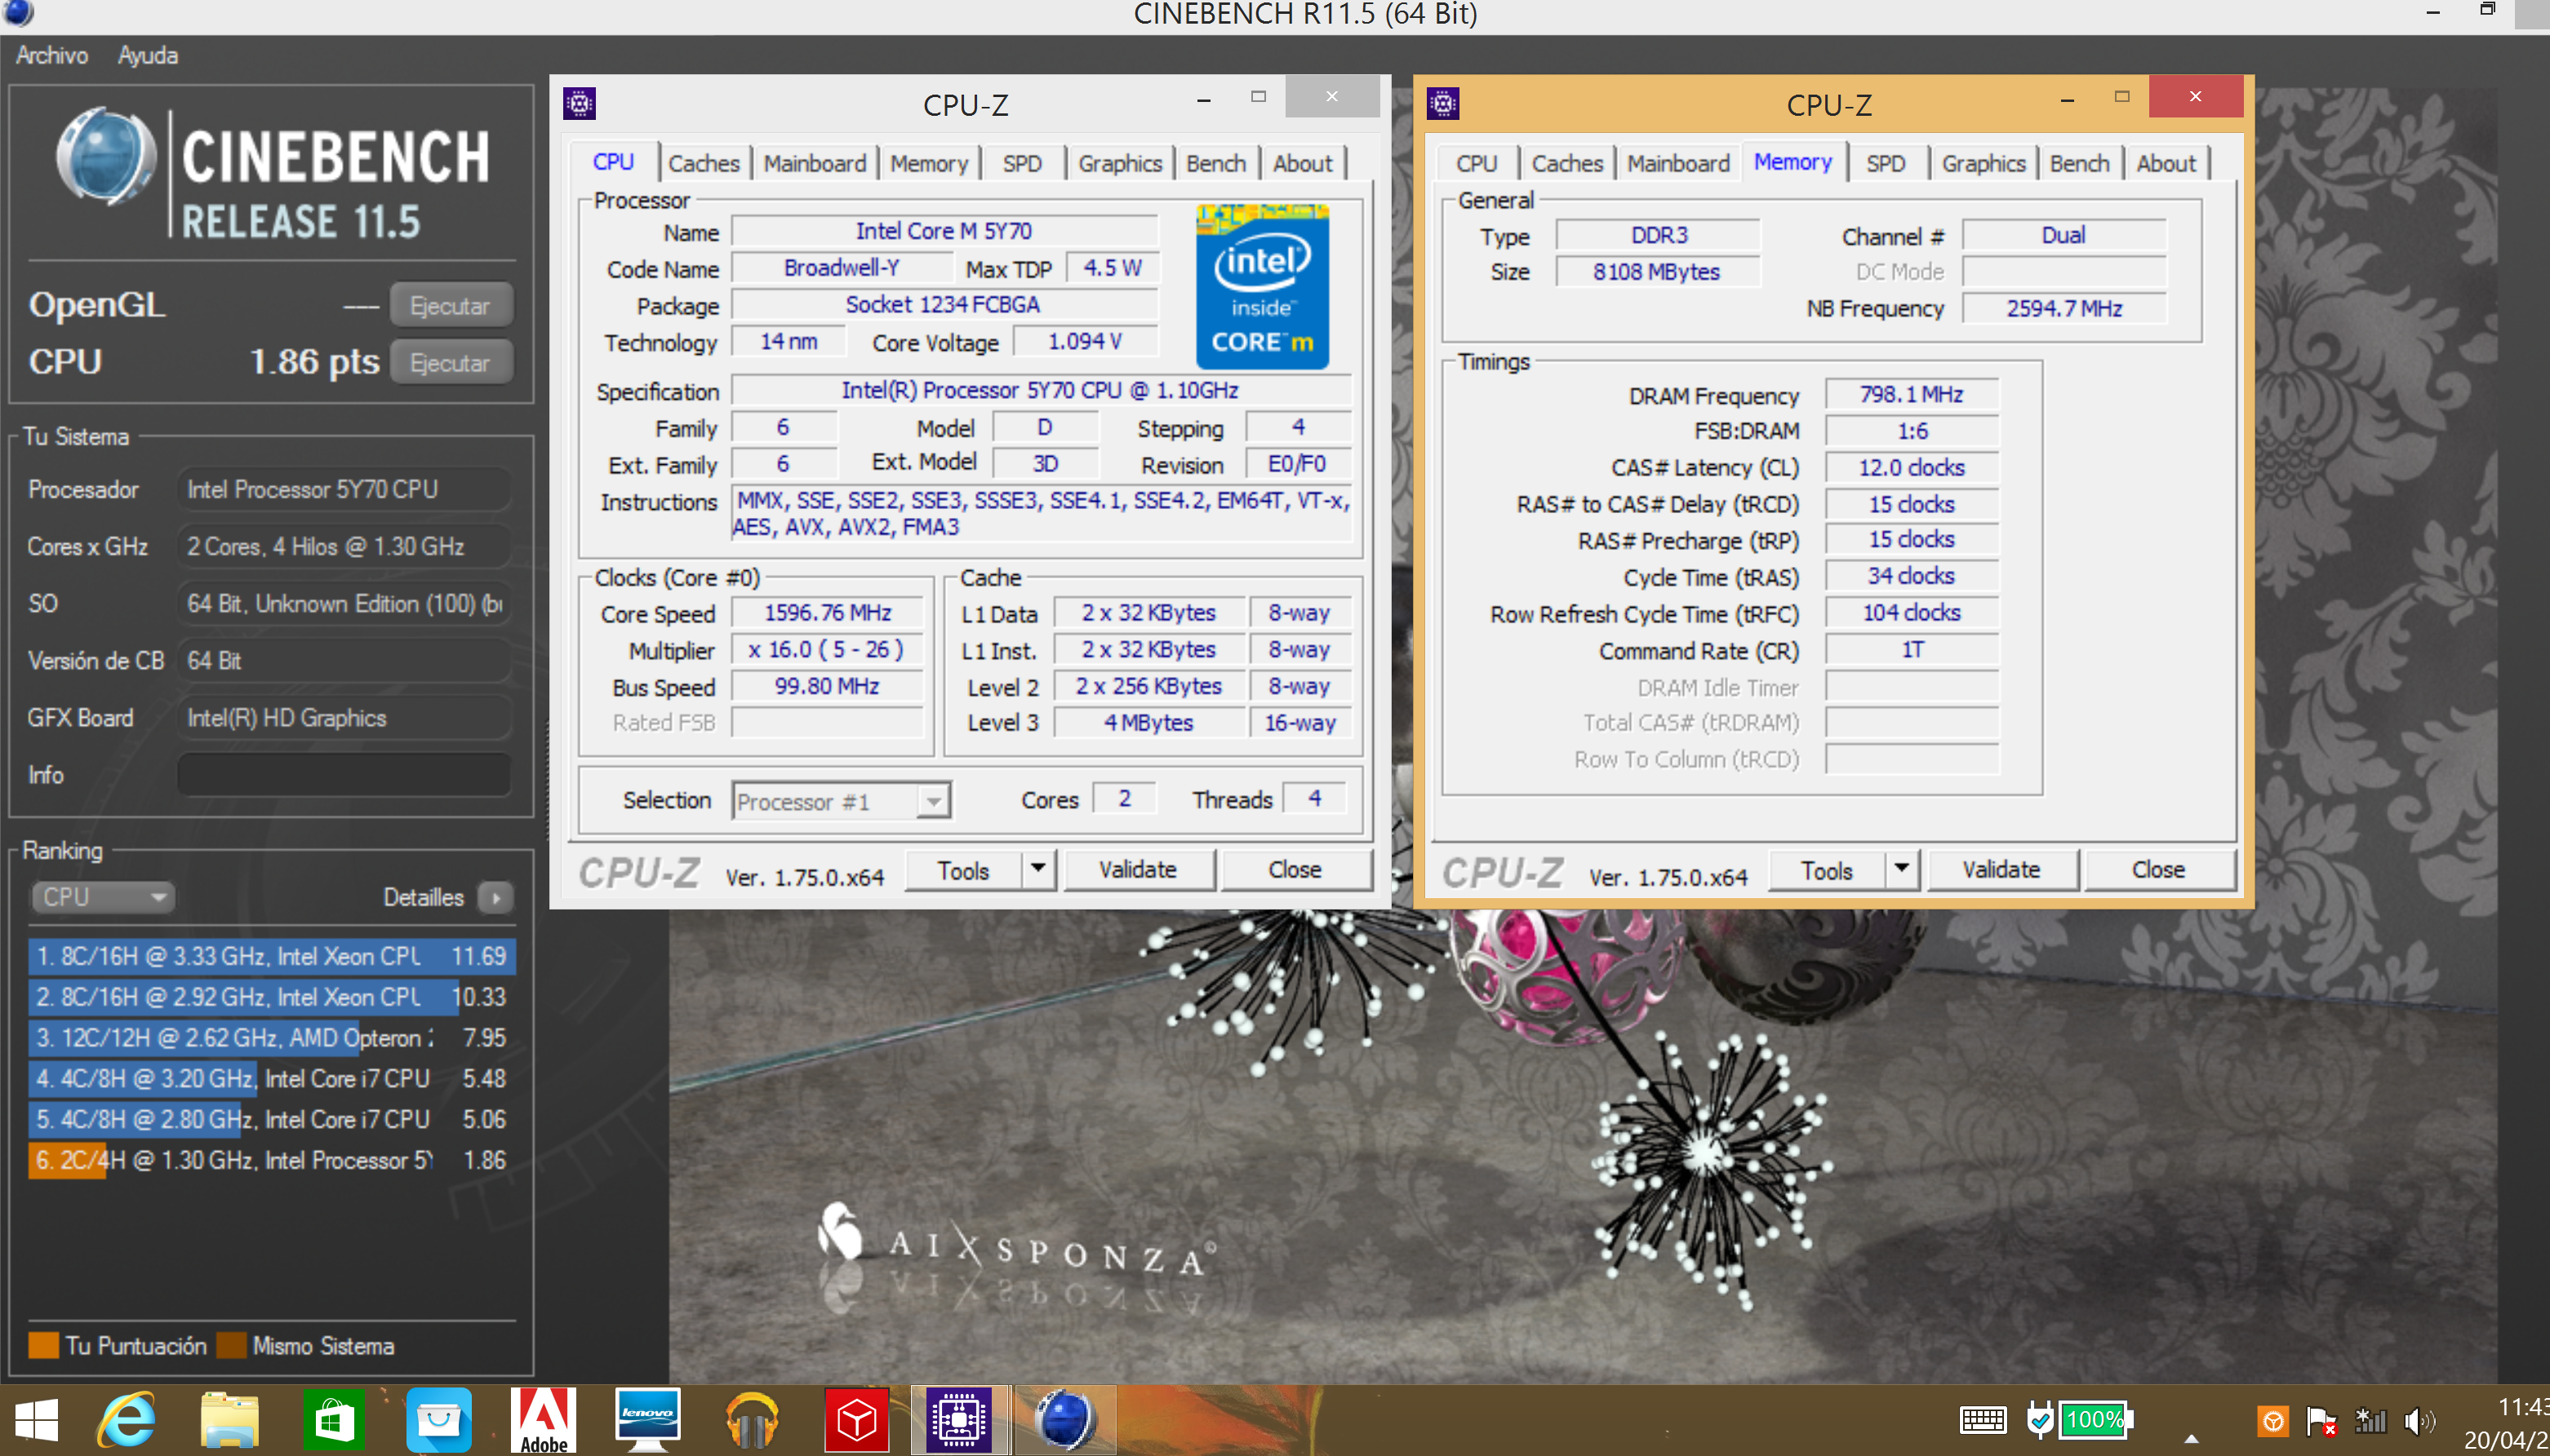This screenshot has width=2550, height=1456.
Task: Open Bench tab in left CPU-Z
Action: [x=1215, y=163]
